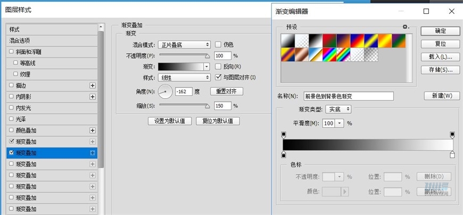The width and height of the screenshot is (463, 215).
Task: Click the plus icon beside 描边
Action: click(x=93, y=86)
